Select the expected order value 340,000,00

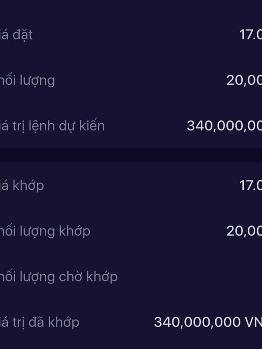coord(224,126)
